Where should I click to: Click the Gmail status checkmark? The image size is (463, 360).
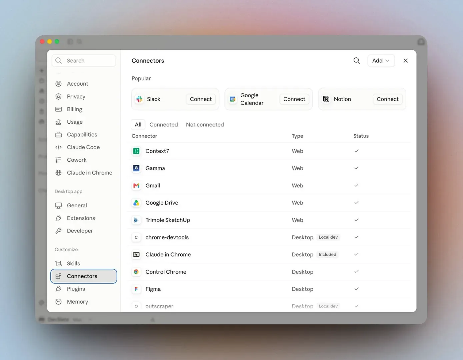[x=356, y=186]
